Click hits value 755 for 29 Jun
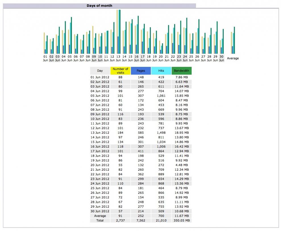 tap(161, 207)
